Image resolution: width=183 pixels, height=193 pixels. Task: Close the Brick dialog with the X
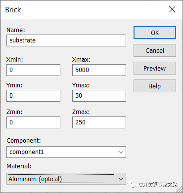click(x=172, y=10)
